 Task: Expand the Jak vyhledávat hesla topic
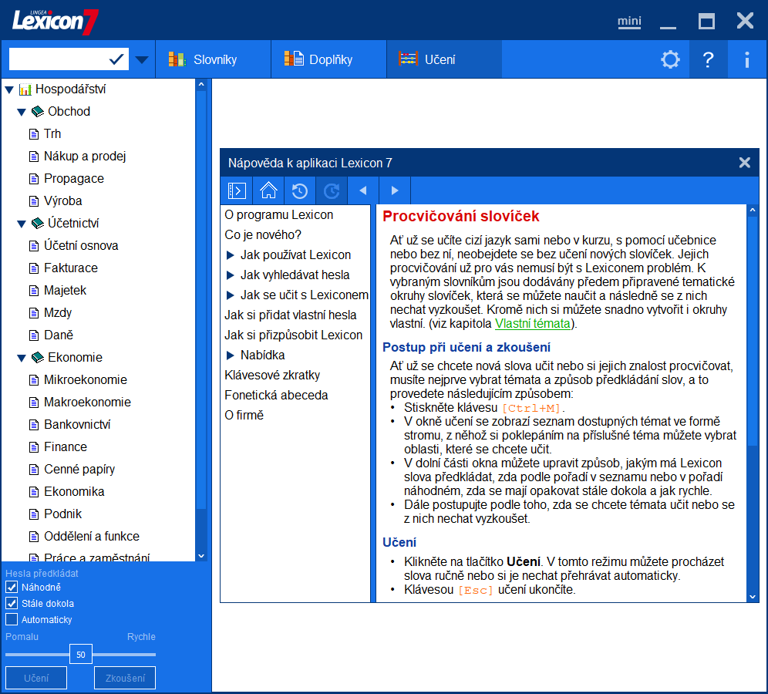(231, 275)
